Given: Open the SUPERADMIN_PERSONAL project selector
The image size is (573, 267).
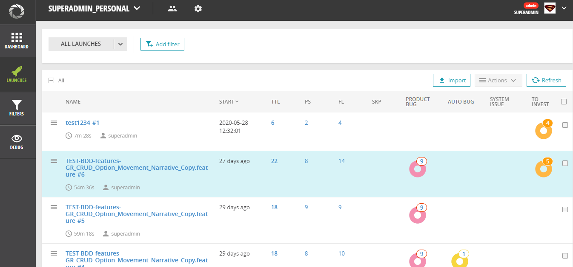Looking at the screenshot, I should tap(94, 8).
